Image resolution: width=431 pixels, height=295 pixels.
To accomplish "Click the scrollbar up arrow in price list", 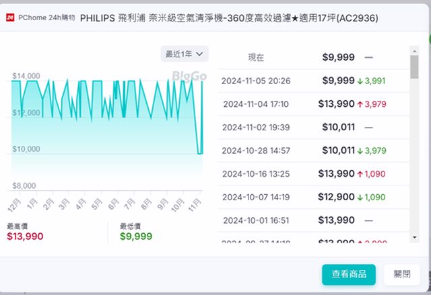I will tap(413, 50).
